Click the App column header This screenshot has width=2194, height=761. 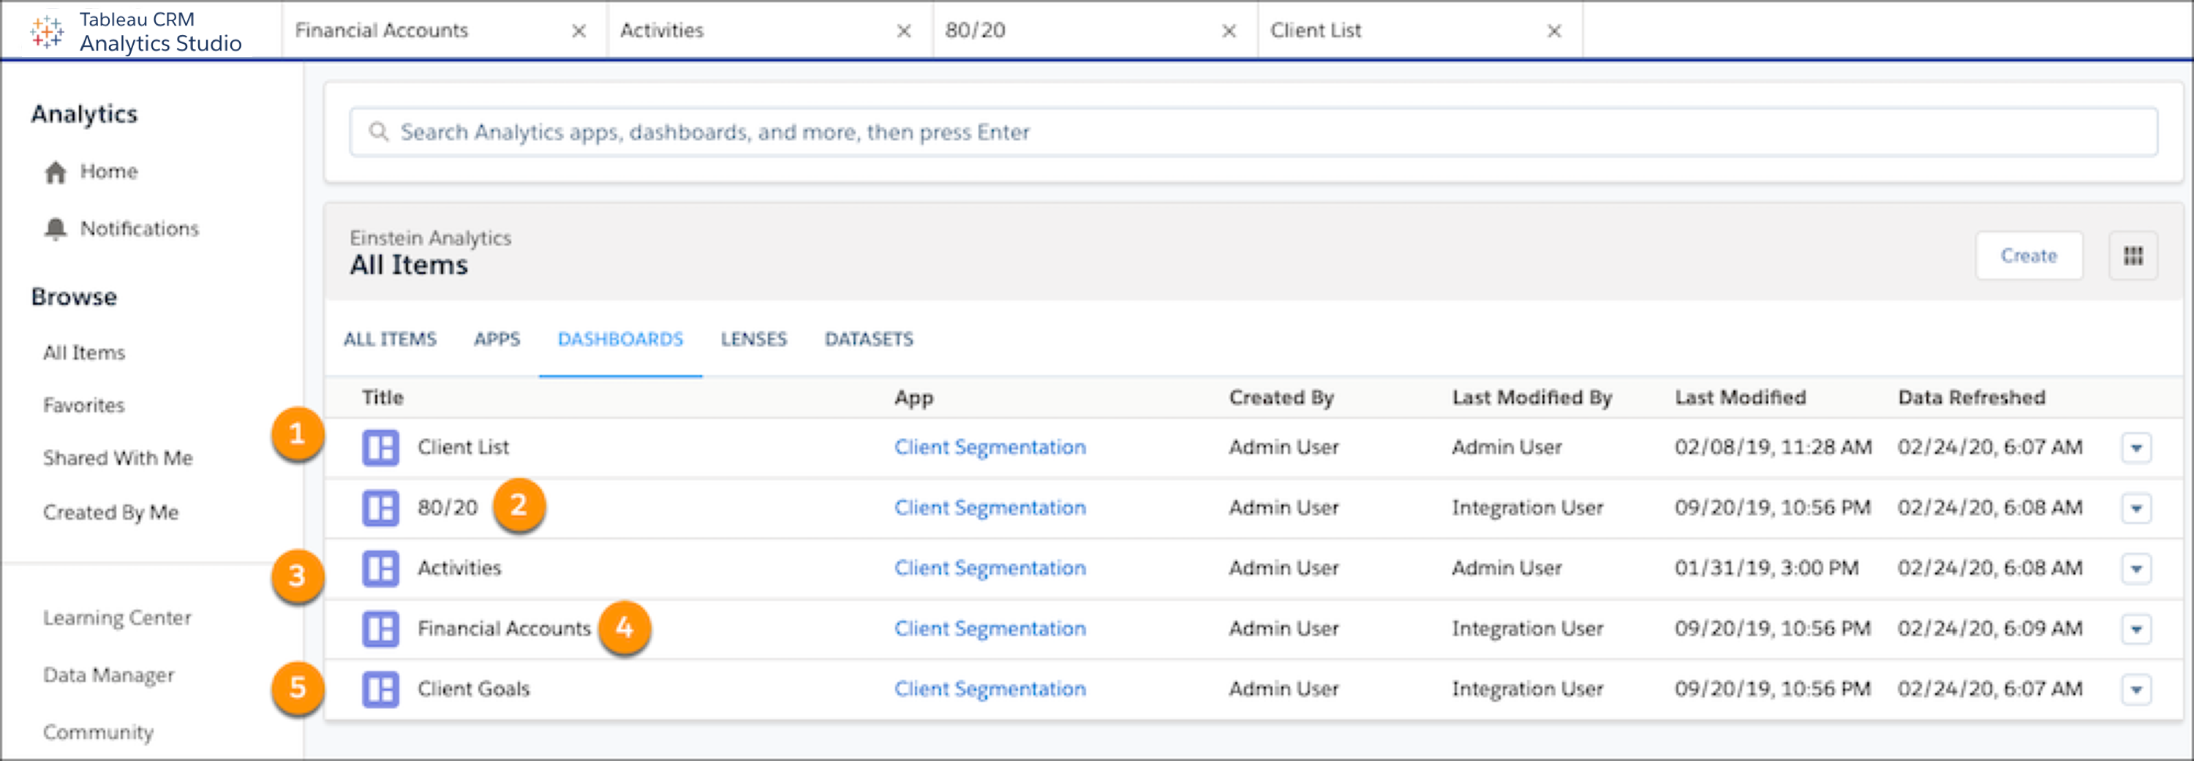click(x=914, y=398)
